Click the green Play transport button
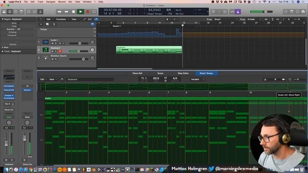The height and width of the screenshot is (173, 308). (x=80, y=12)
